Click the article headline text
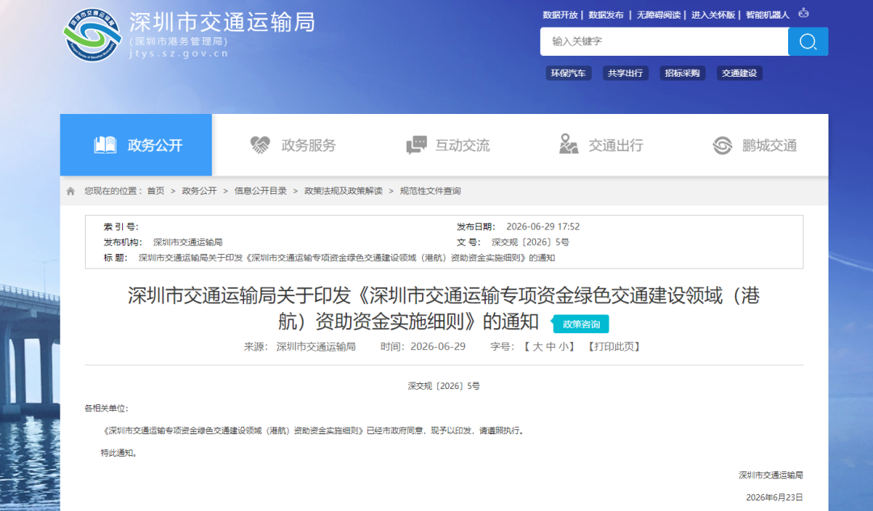The image size is (873, 511). pyautogui.click(x=444, y=308)
